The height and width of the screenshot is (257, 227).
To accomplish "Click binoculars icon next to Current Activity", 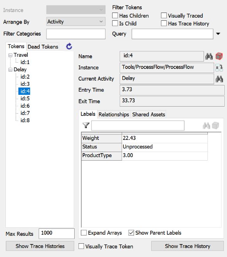I will [219, 79].
